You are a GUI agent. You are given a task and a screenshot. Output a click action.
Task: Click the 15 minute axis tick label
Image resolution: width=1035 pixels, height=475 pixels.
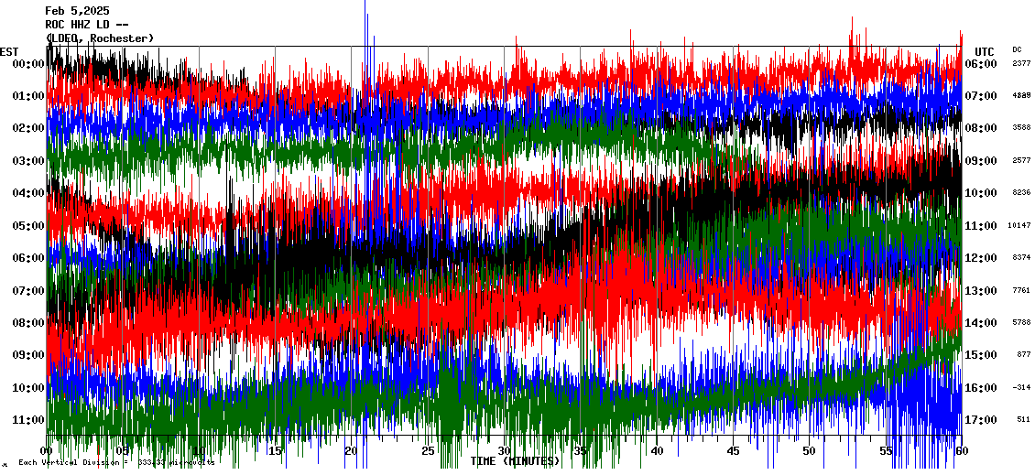[x=276, y=451]
